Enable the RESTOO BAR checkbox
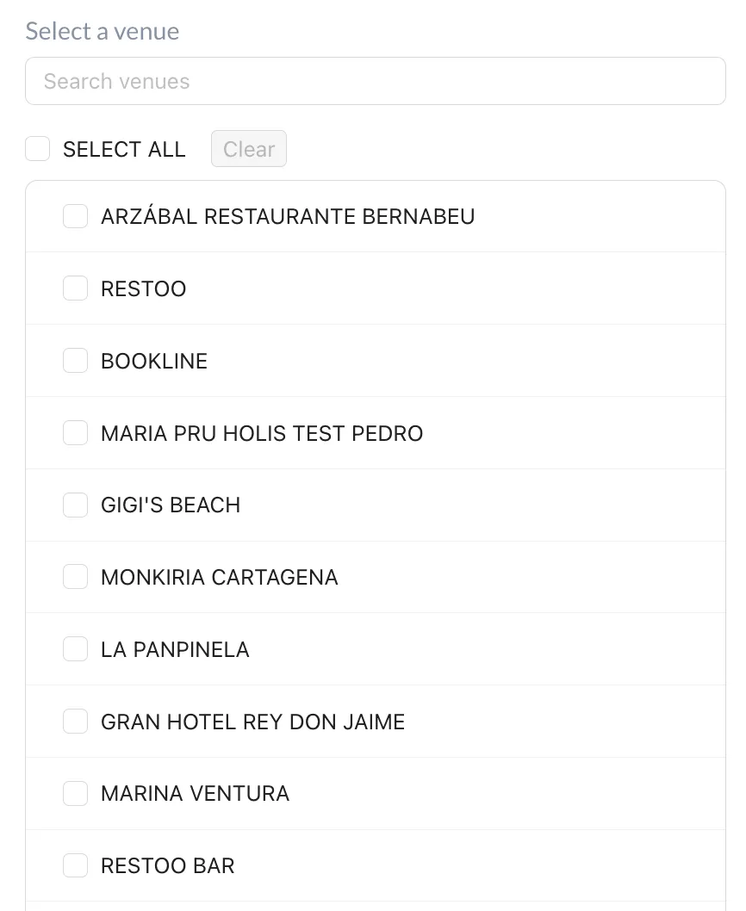This screenshot has height=911, width=746. tap(75, 865)
